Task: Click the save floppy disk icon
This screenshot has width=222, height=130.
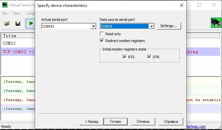Action: tap(18, 23)
